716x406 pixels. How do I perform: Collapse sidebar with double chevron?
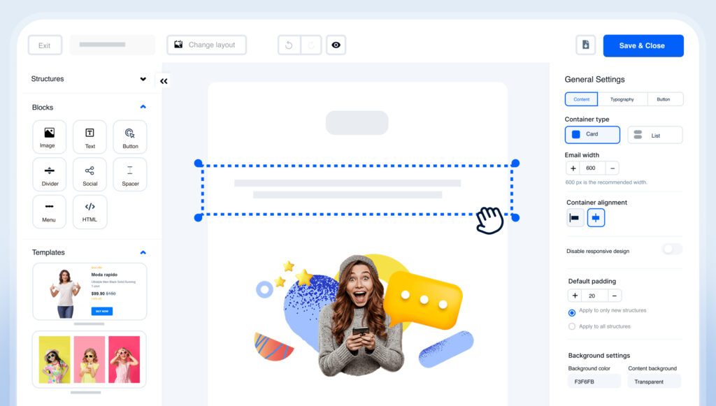click(x=164, y=81)
